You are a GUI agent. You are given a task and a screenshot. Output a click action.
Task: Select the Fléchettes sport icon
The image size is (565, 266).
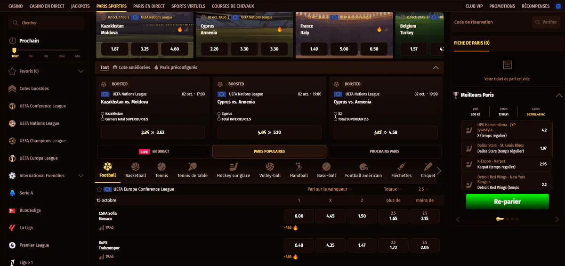401,167
